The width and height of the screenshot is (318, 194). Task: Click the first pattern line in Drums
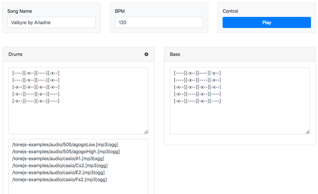[x=35, y=73]
